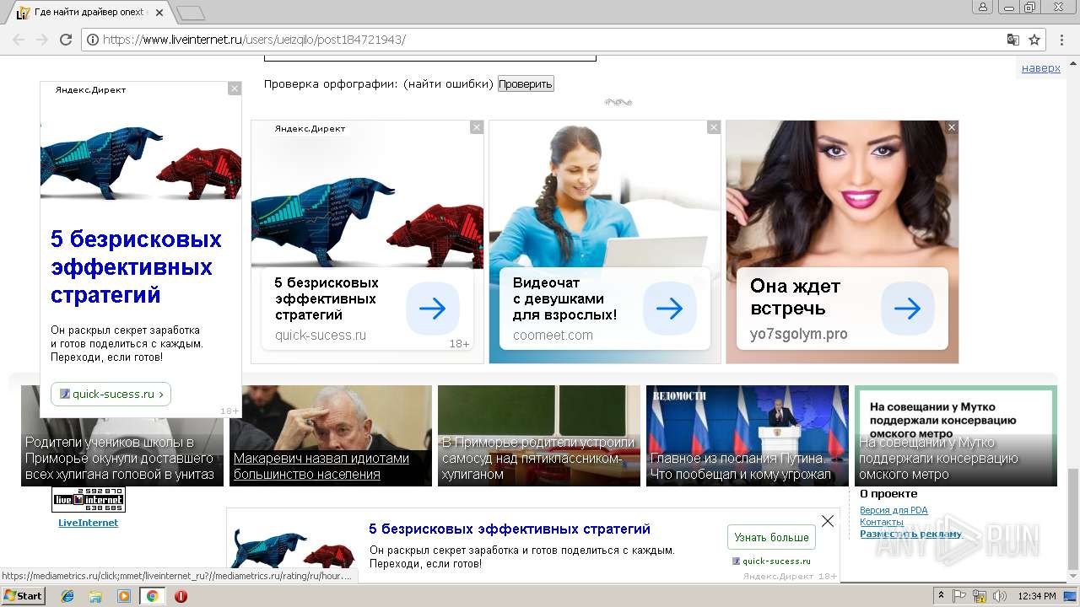Click 'Она ждет встреч' ad text
This screenshot has height=607, width=1080.
[x=795, y=298]
